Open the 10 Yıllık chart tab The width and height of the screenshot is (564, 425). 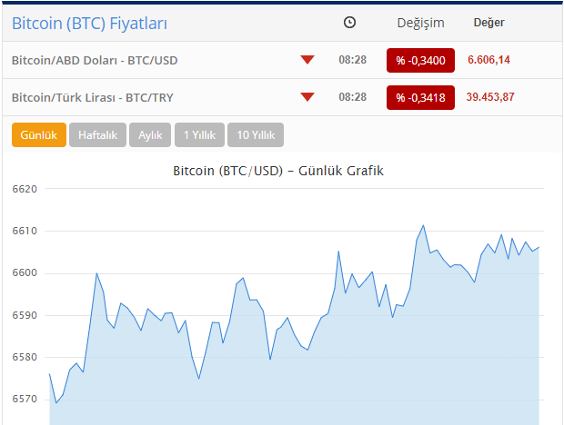pos(256,135)
